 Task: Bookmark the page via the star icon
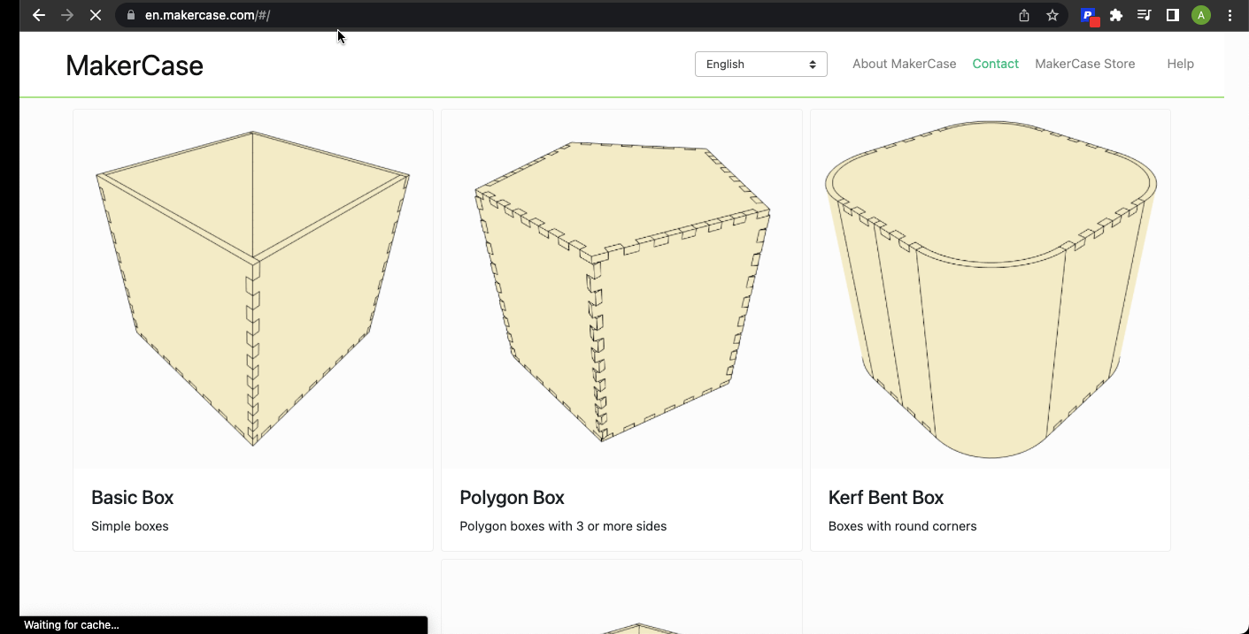coord(1052,15)
